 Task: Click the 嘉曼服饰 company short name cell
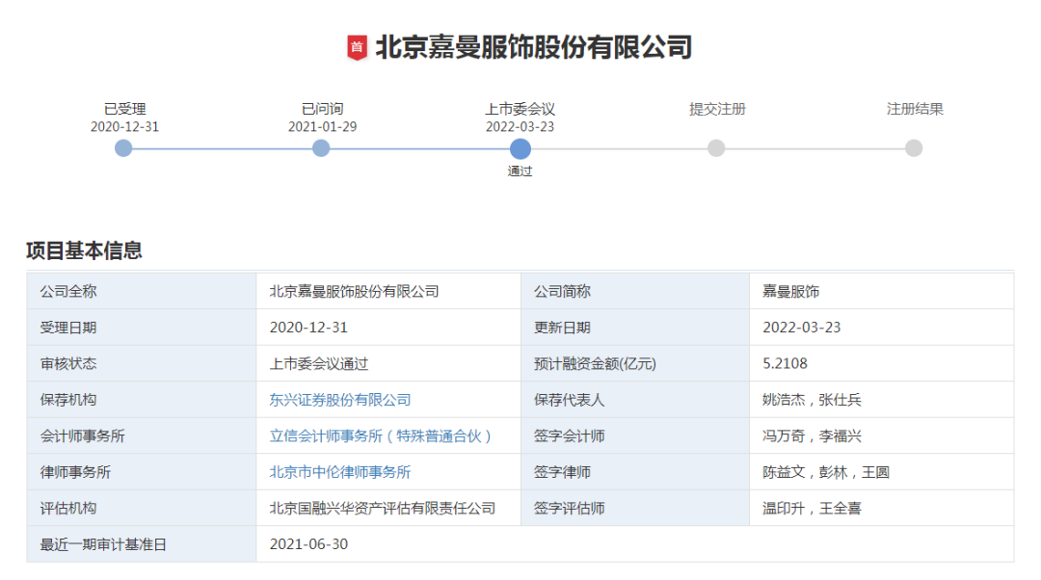(x=790, y=291)
